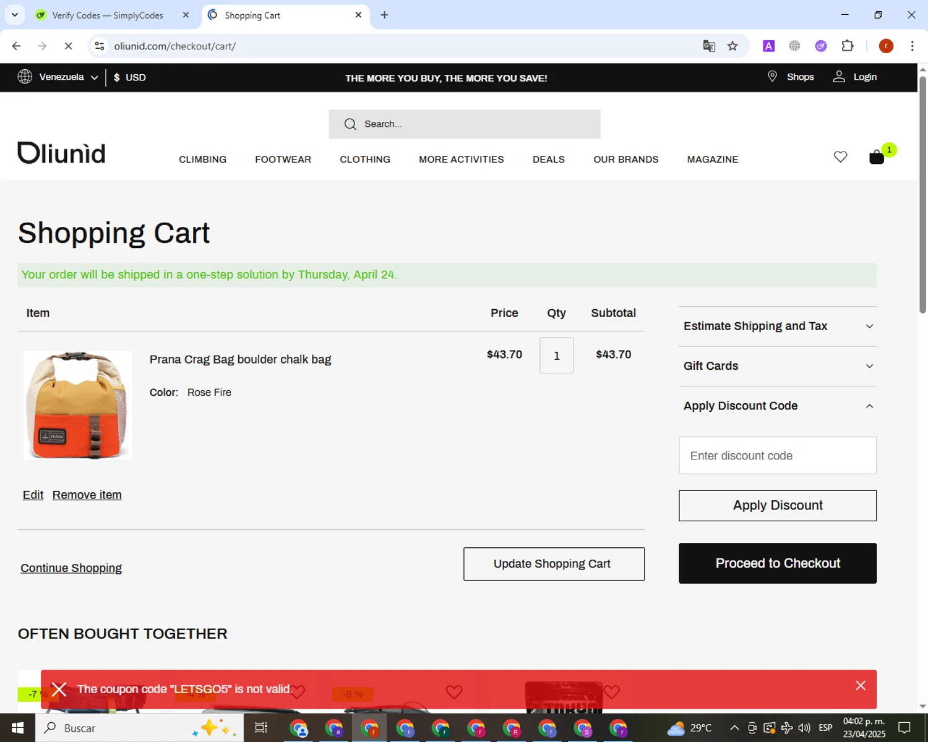Click the browser back arrow

[17, 46]
